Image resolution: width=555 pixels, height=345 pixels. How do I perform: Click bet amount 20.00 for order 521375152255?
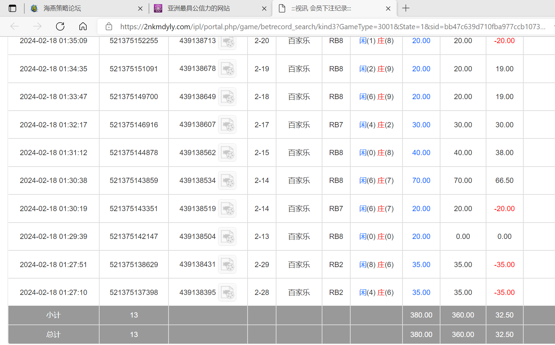421,41
